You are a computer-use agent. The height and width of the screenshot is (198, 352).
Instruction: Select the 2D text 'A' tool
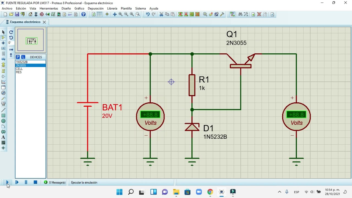[x=3, y=137]
